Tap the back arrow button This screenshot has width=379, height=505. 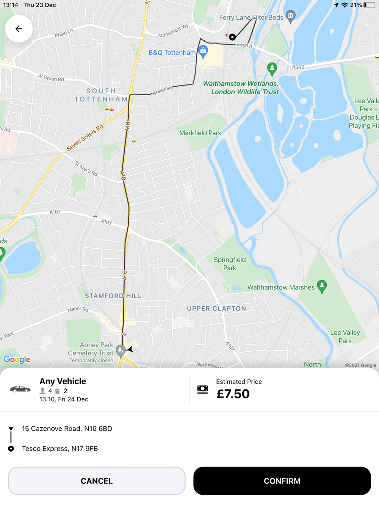click(19, 29)
